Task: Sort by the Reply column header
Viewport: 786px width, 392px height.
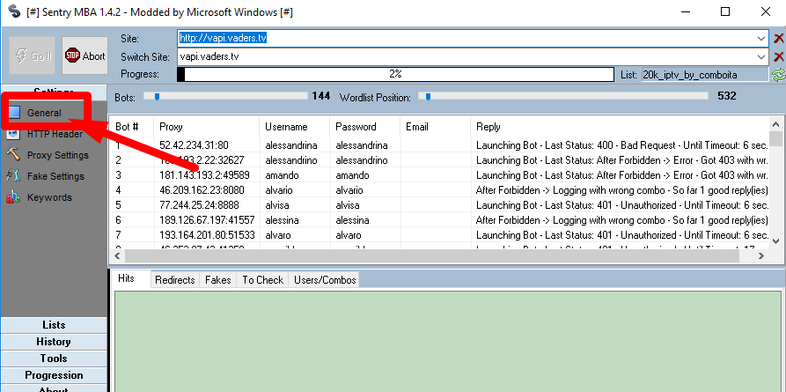Action: pos(619,127)
